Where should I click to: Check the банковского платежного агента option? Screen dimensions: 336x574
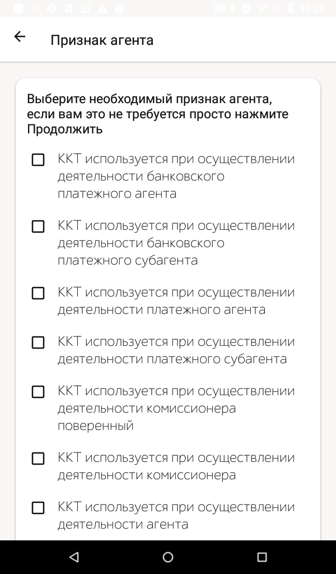pos(38,160)
